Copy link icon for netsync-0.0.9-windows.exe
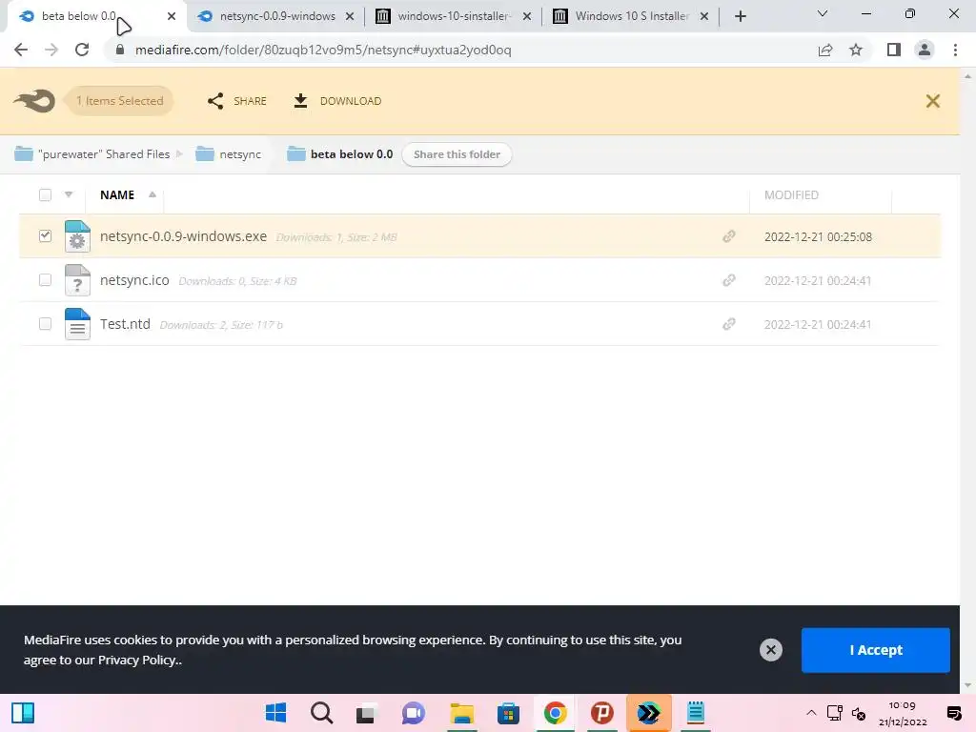This screenshot has width=976, height=732. point(729,236)
